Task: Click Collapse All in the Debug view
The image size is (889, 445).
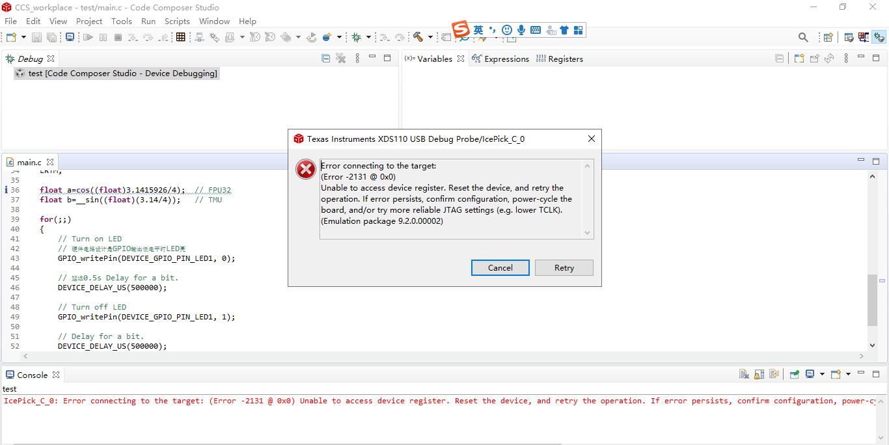Action: click(326, 59)
